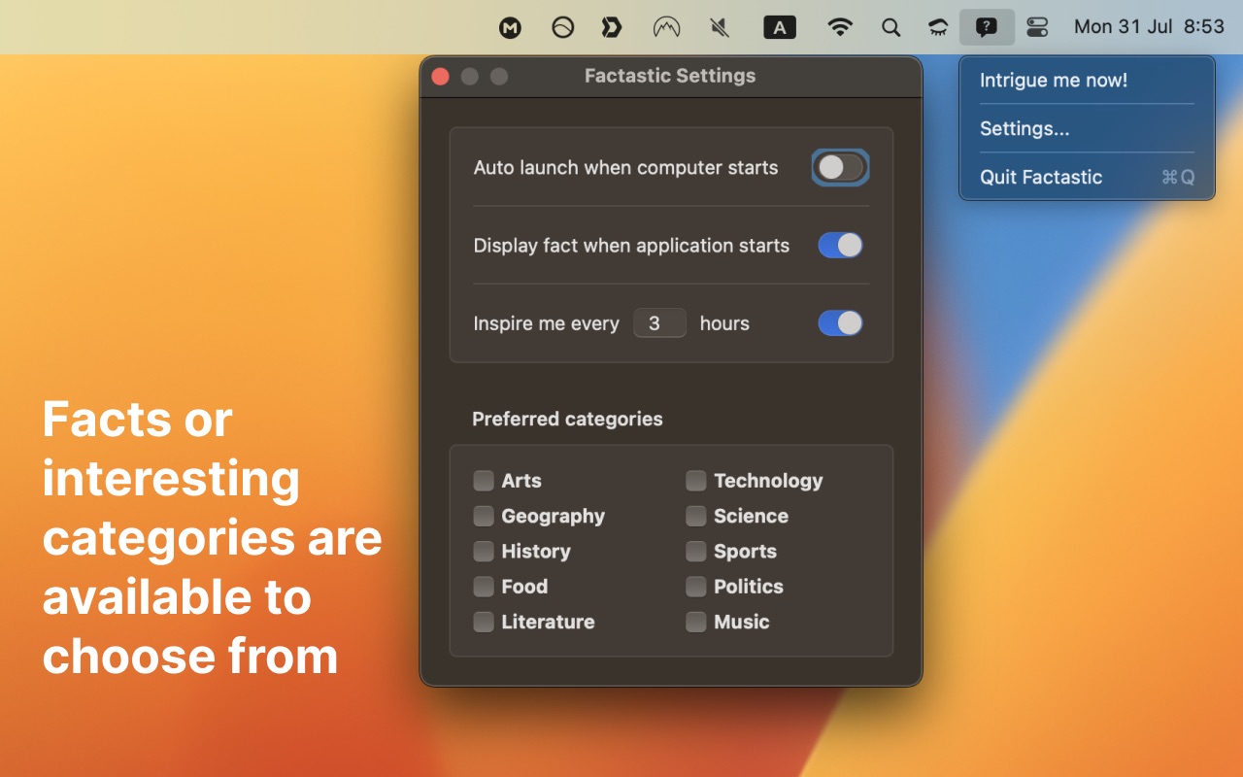
Task: Click the Factastic Settings window title
Action: pos(670,76)
